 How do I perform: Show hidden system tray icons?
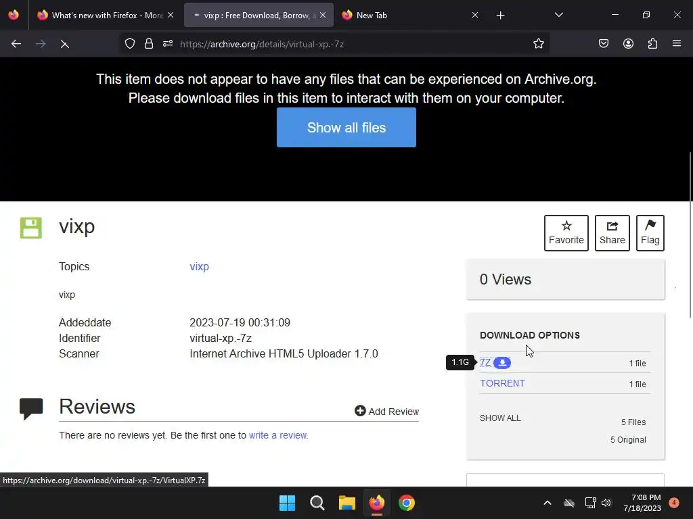point(547,503)
